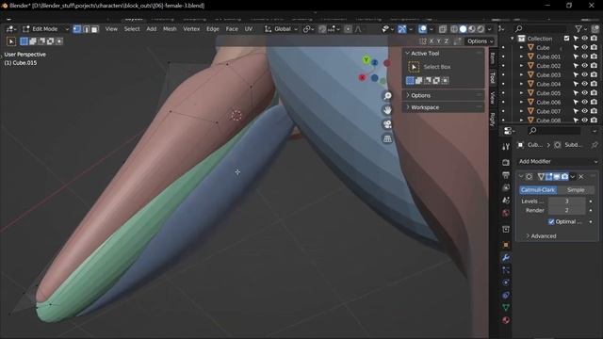
Task: Toggle X mirror axis button
Action: tap(432, 41)
